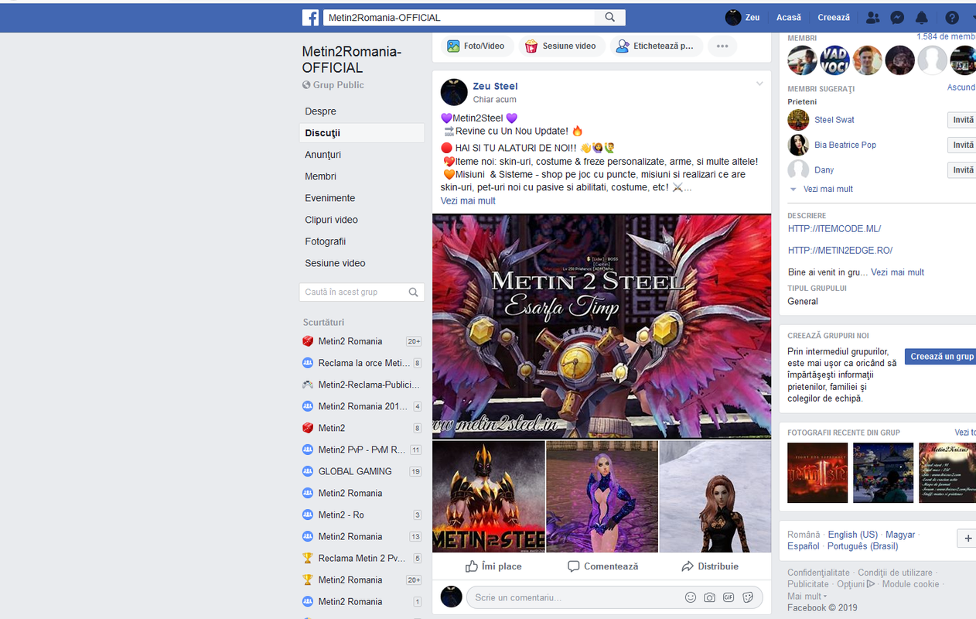Click the group search magnifier icon
This screenshot has width=976, height=619.
(414, 292)
